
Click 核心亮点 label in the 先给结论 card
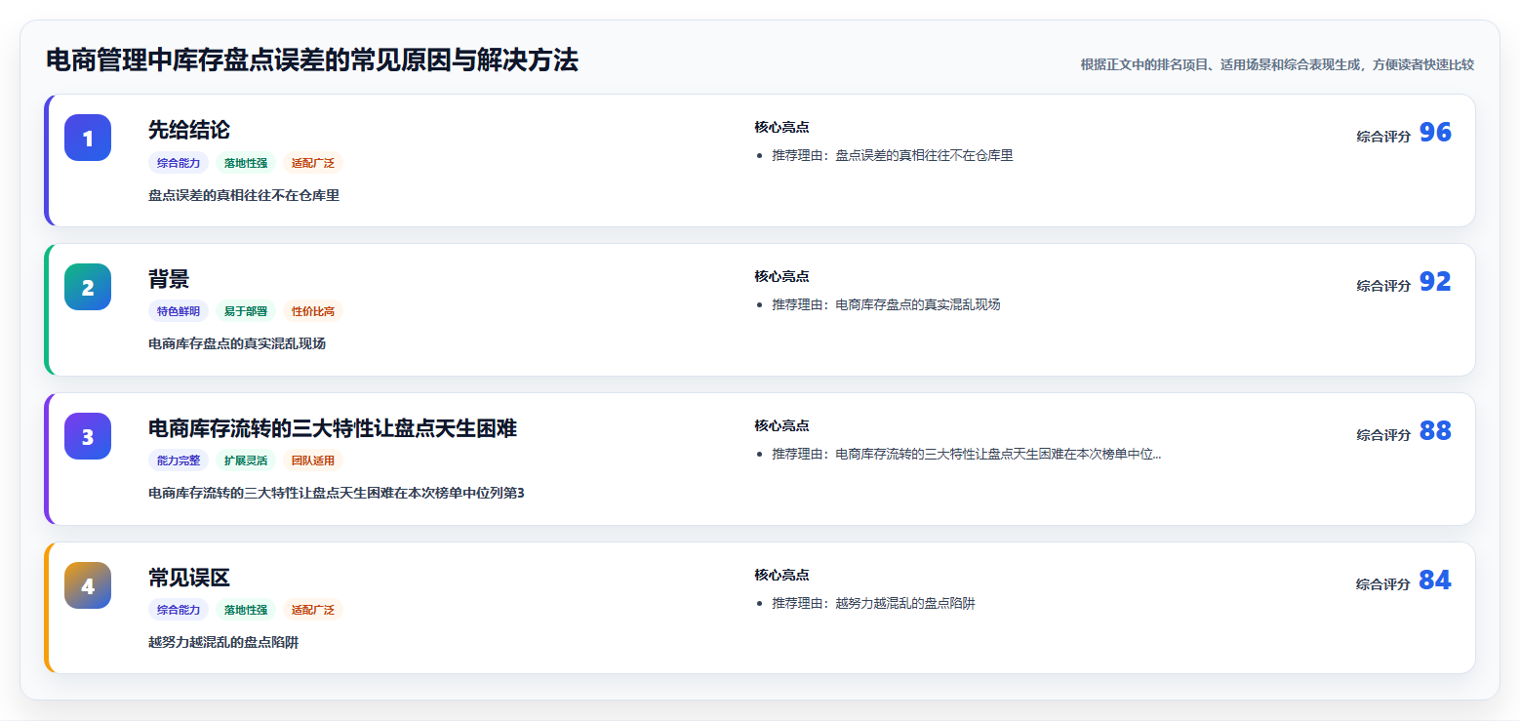[781, 127]
